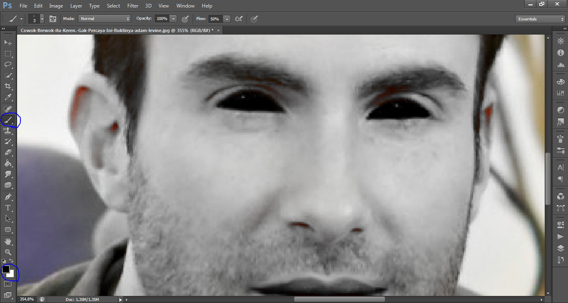Select the Rectangular Marquee tool
The height and width of the screenshot is (303, 568).
coord(8,54)
